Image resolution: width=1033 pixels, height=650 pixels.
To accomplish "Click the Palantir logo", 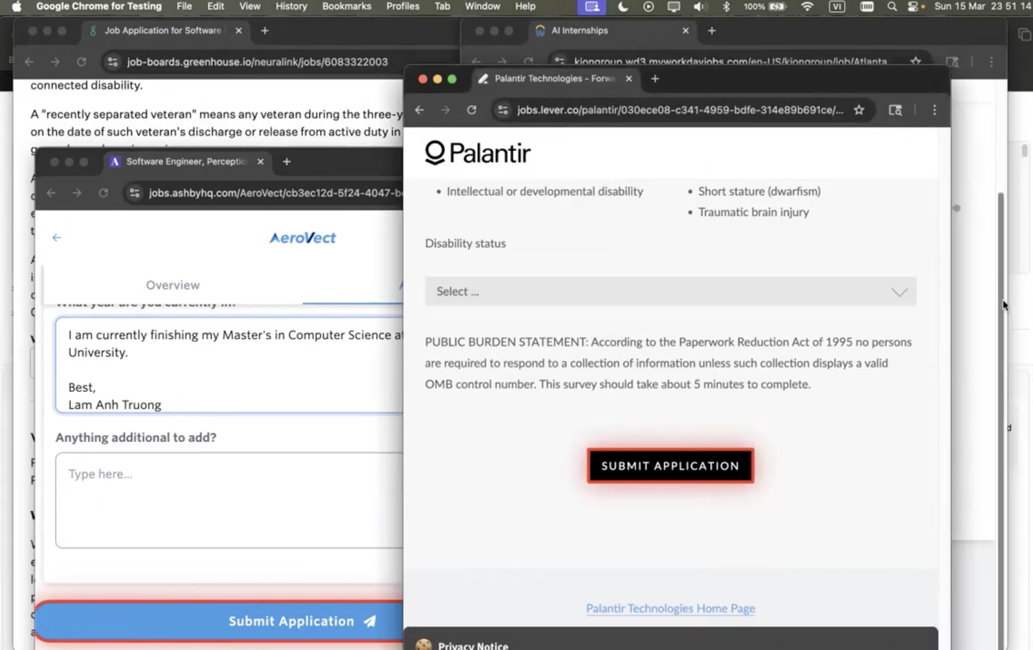I will tap(478, 153).
